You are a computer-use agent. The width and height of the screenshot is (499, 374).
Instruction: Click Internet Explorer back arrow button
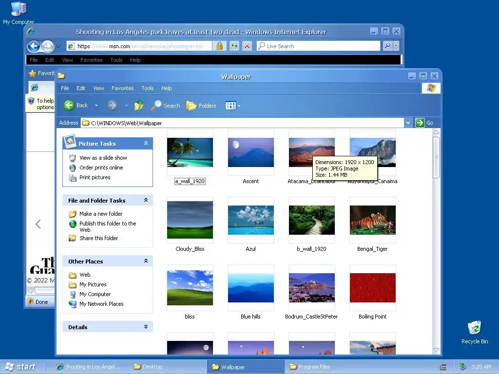click(x=34, y=46)
